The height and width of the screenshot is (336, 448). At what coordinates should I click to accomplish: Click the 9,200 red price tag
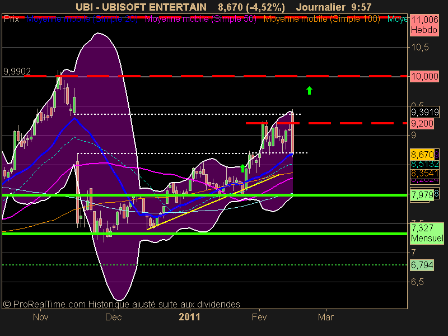pyautogui.click(x=422, y=123)
